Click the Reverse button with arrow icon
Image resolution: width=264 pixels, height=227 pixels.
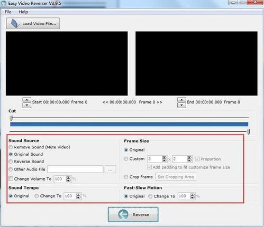tap(133, 214)
